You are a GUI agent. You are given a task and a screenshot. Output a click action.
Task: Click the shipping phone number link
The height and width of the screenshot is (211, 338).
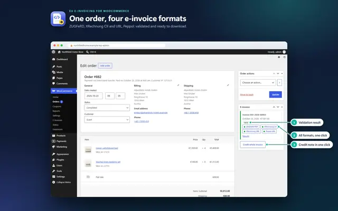point(191,112)
